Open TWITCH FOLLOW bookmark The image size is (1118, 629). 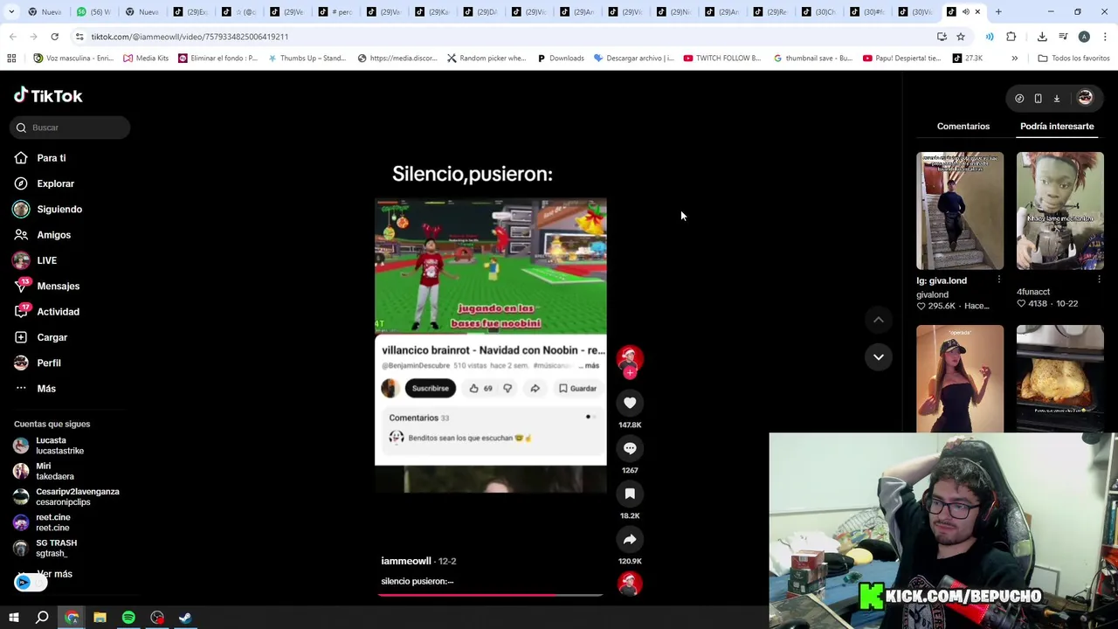[x=722, y=59]
